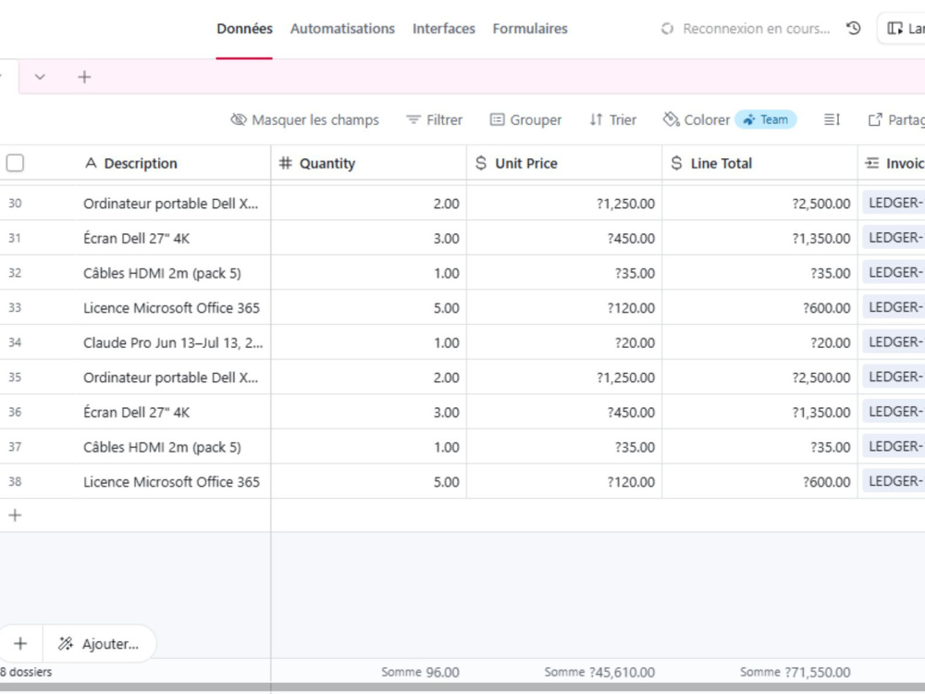The width and height of the screenshot is (925, 694).
Task: Click the Partager share icon
Action: tap(875, 119)
